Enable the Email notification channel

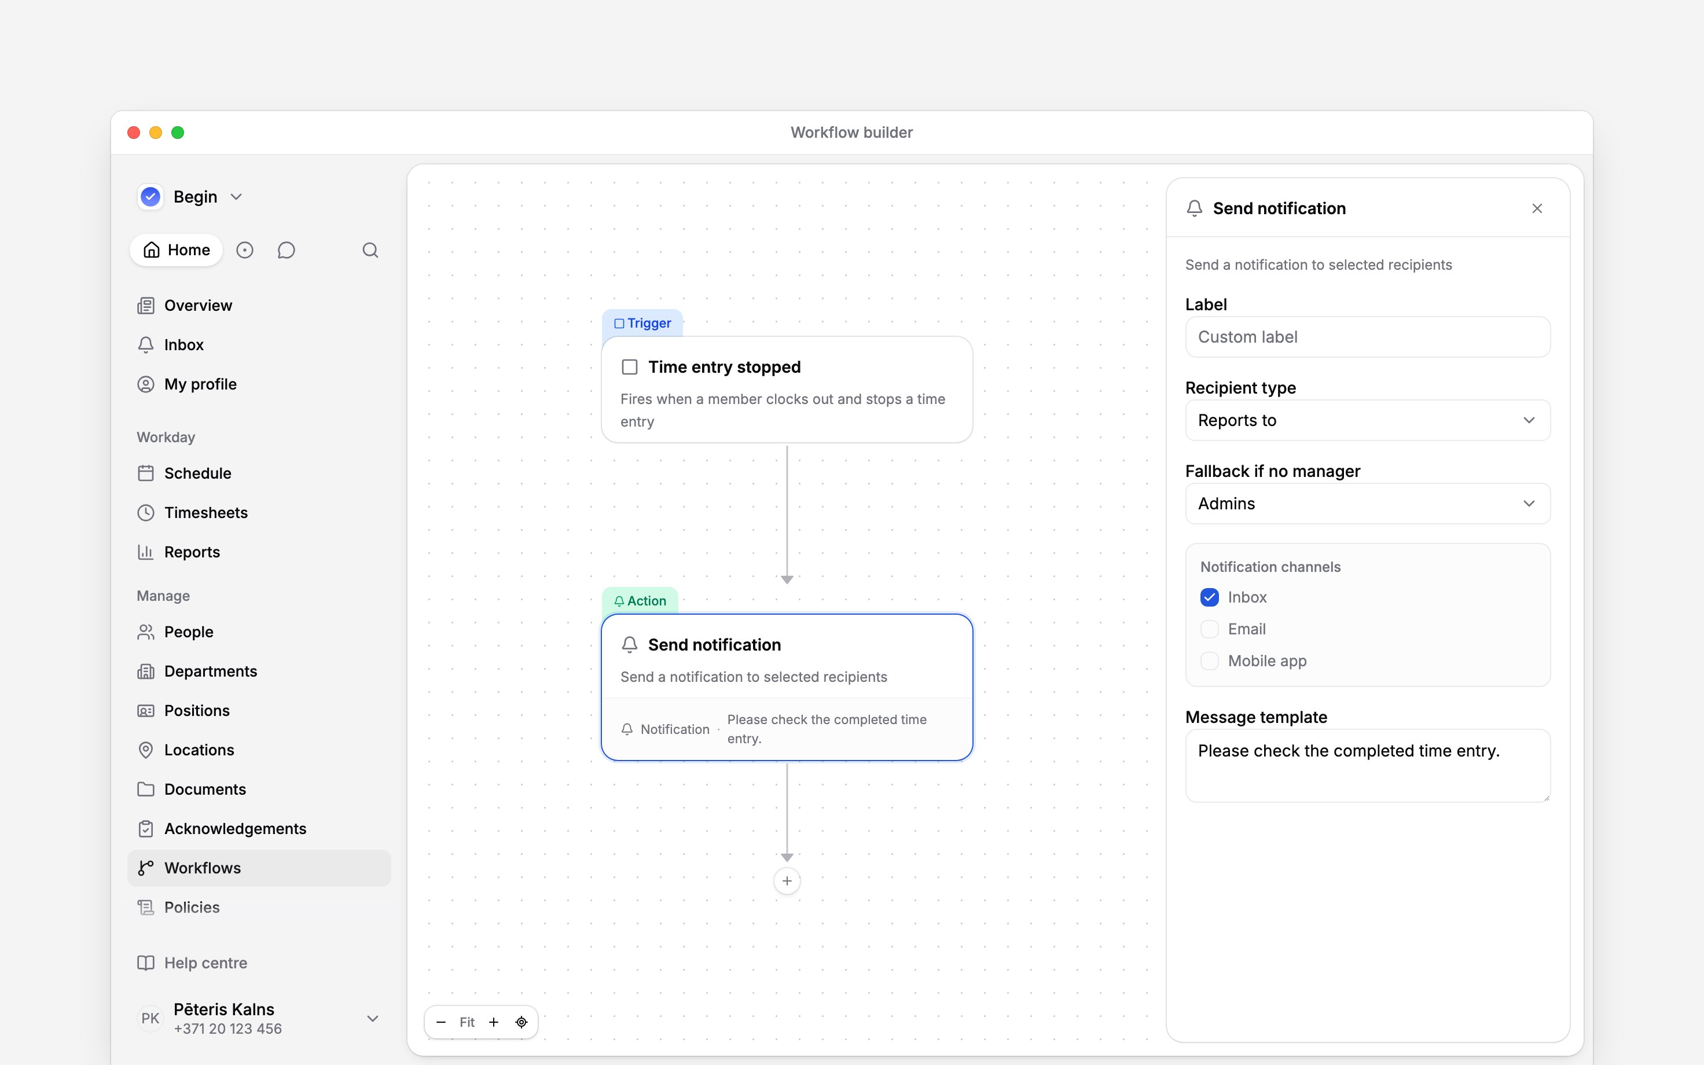[1209, 629]
